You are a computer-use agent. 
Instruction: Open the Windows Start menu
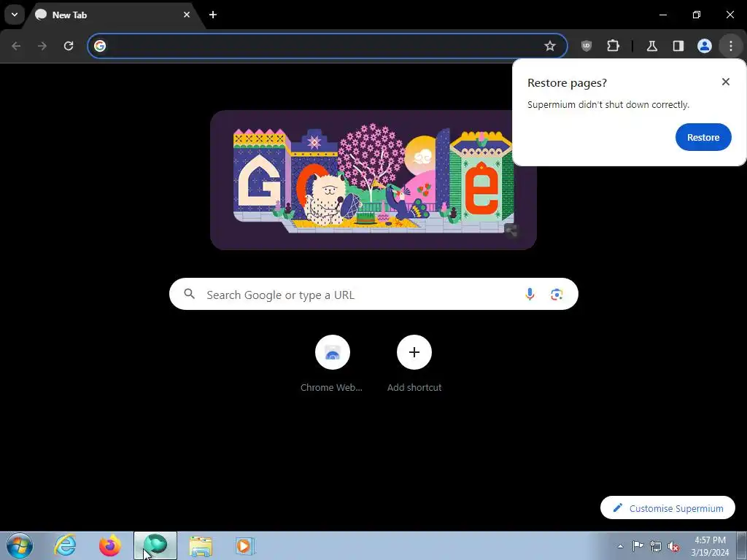pyautogui.click(x=20, y=545)
